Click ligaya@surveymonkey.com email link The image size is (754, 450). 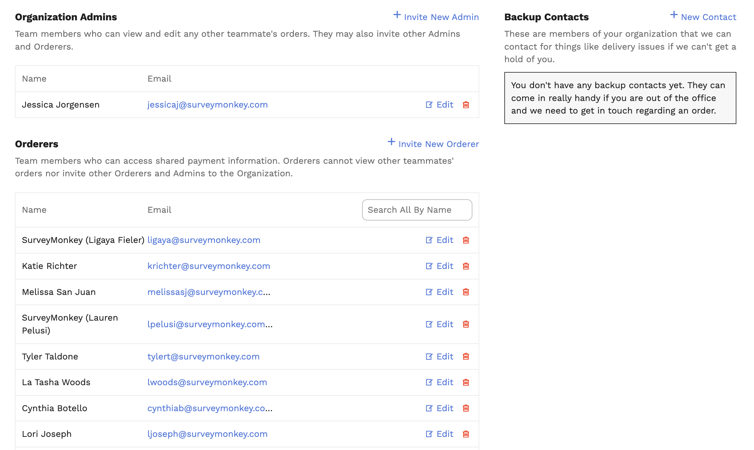(204, 240)
